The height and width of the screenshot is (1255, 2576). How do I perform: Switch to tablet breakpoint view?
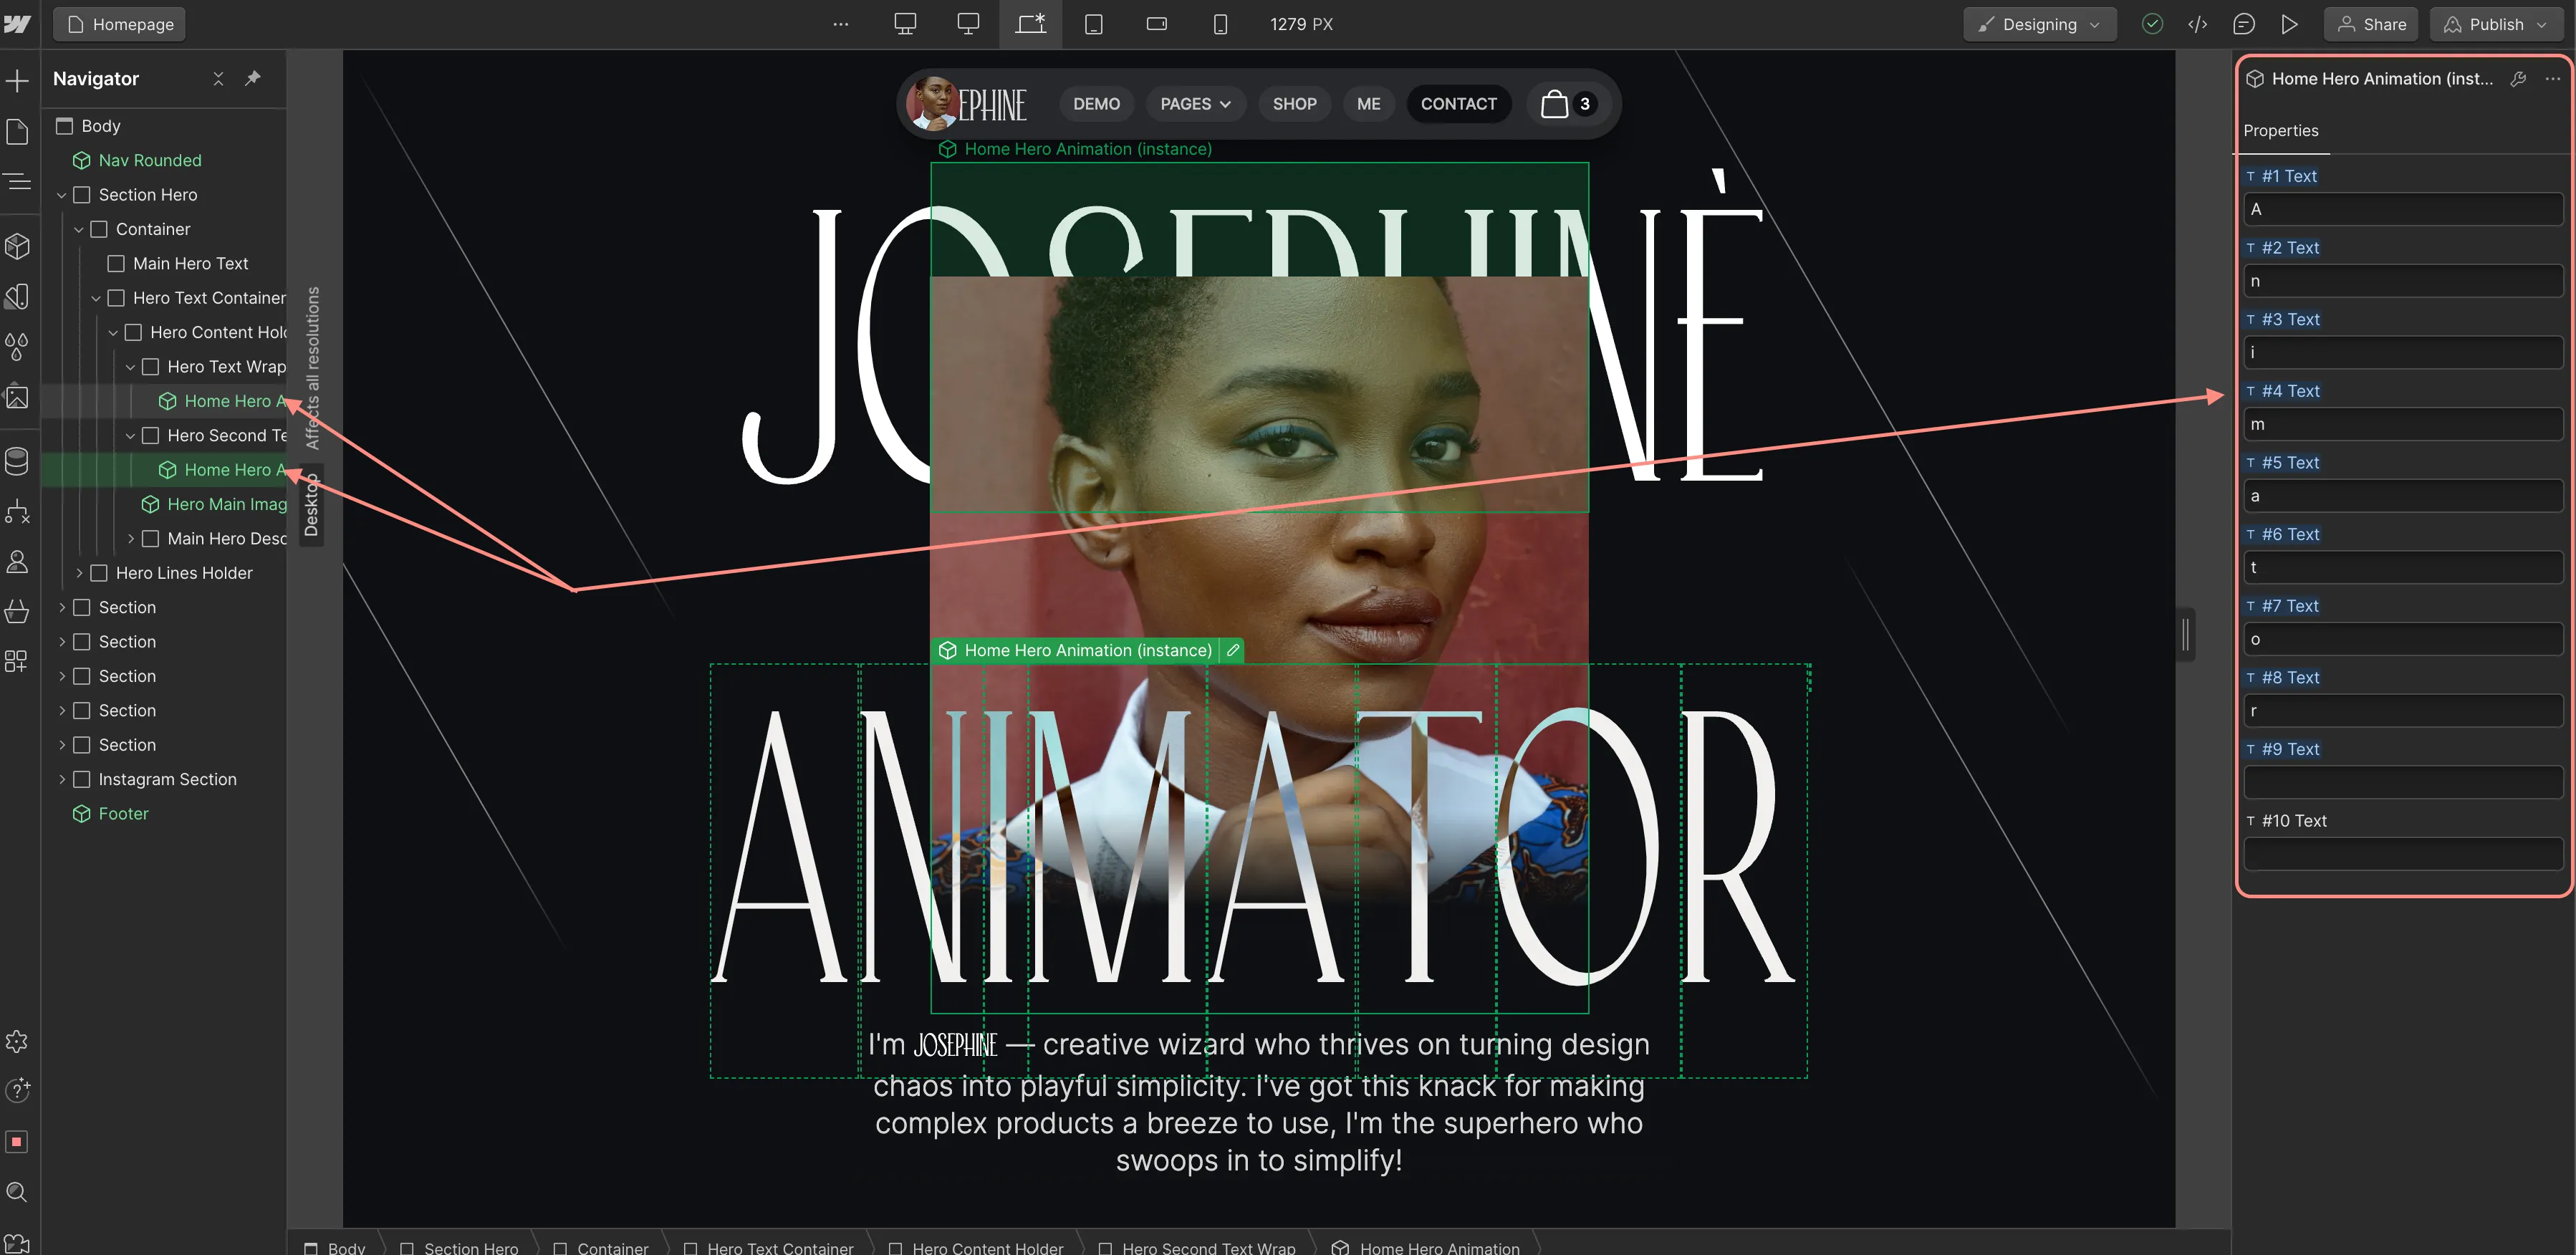1094,24
